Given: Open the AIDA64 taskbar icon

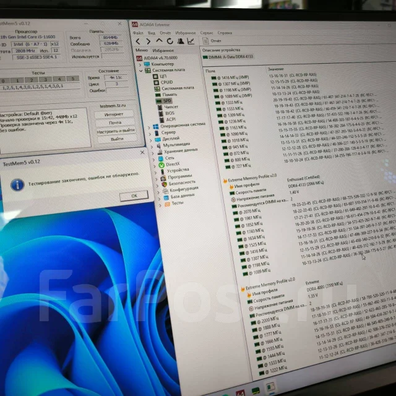Looking at the screenshot, I should (x=240, y=393).
